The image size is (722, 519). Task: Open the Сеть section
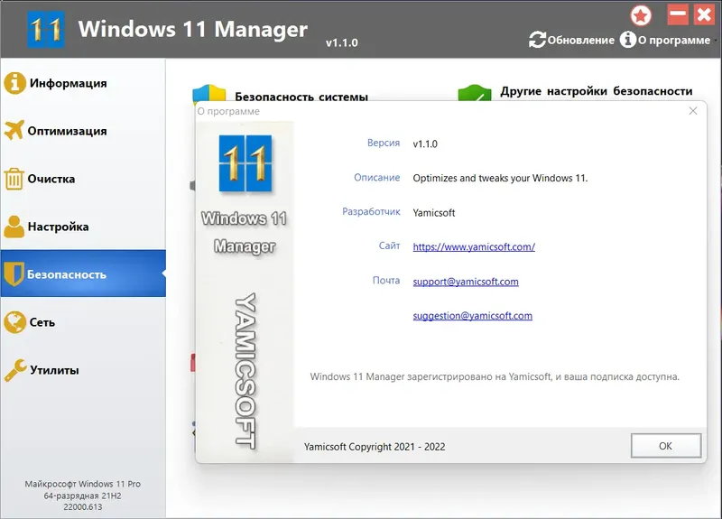click(83, 322)
